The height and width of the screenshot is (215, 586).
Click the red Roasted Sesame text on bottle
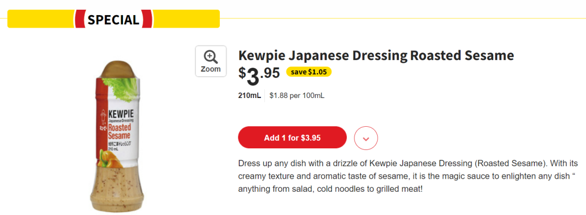(x=119, y=132)
